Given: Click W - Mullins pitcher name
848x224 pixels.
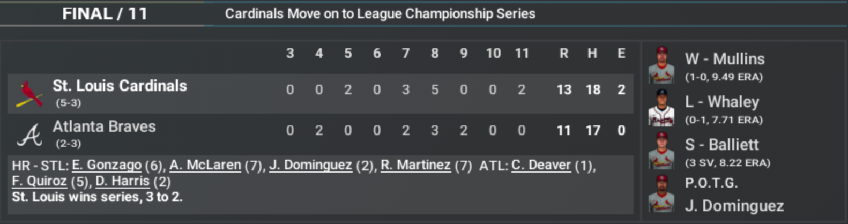Looking at the screenshot, I should (x=725, y=59).
